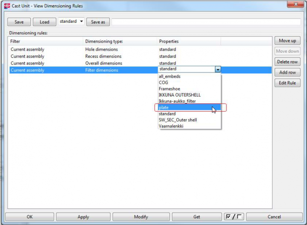Viewport: 307px width, 225px height.
Task: Select plate in the properties list
Action: coord(190,107)
